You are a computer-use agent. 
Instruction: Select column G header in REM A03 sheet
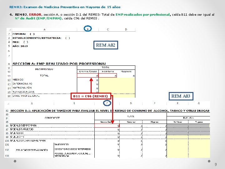[x=199, y=103]
